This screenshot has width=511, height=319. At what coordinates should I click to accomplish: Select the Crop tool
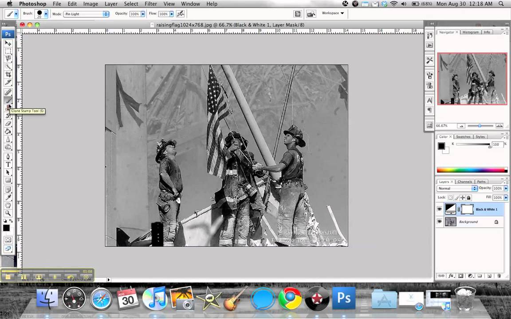(x=8, y=74)
